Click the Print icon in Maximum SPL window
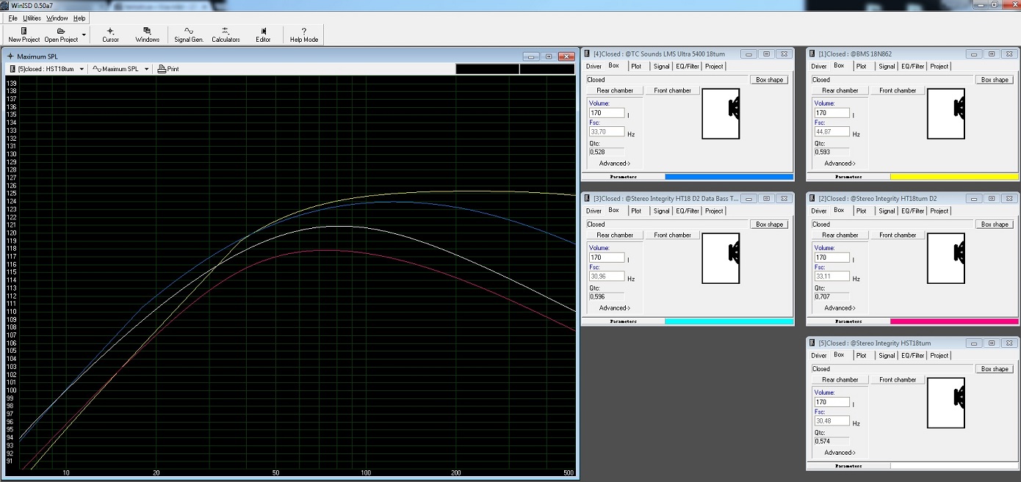Viewport: 1021px width, 482px height. point(162,69)
